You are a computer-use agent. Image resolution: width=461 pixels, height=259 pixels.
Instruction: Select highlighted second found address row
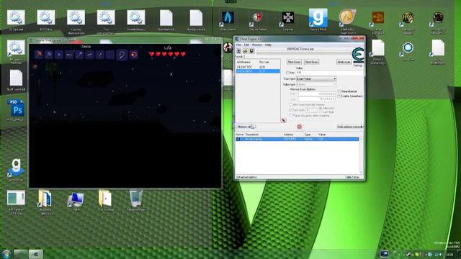pyautogui.click(x=258, y=71)
